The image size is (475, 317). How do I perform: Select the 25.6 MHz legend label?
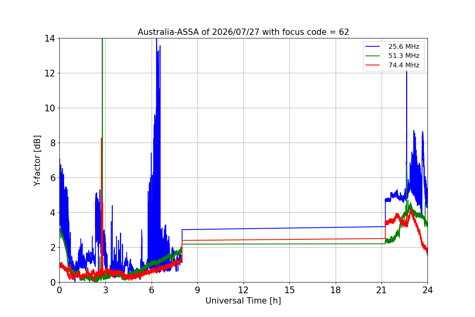[404, 47]
